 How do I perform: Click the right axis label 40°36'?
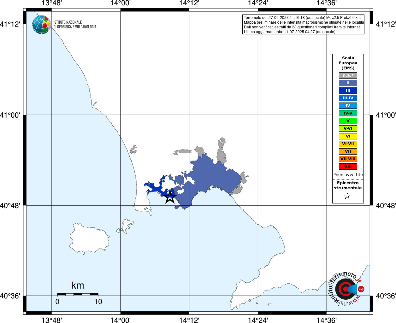point(386,296)
